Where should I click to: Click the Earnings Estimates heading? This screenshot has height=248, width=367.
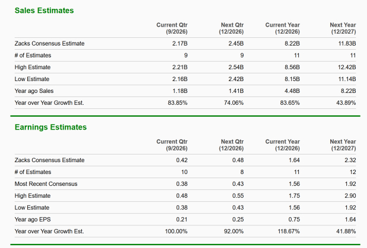pyautogui.click(x=50, y=127)
